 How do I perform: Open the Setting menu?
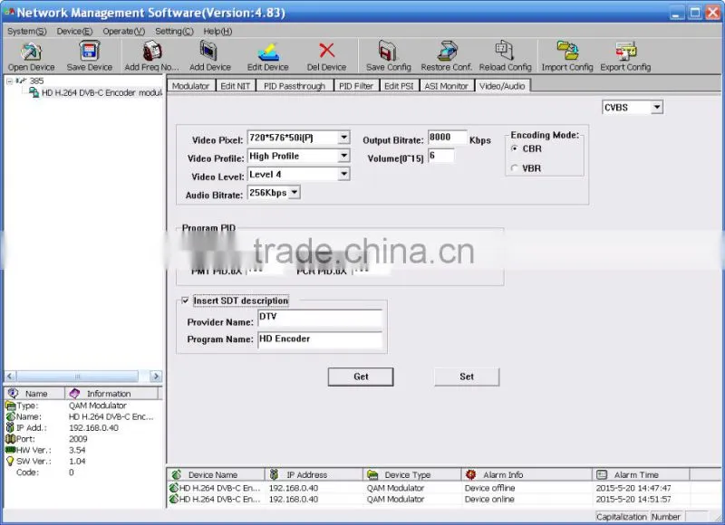tap(174, 32)
